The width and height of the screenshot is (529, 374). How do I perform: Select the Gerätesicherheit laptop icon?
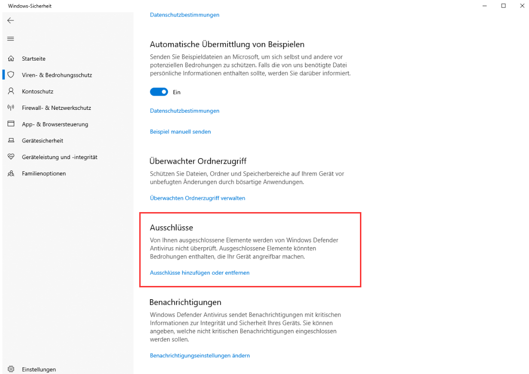pos(10,140)
